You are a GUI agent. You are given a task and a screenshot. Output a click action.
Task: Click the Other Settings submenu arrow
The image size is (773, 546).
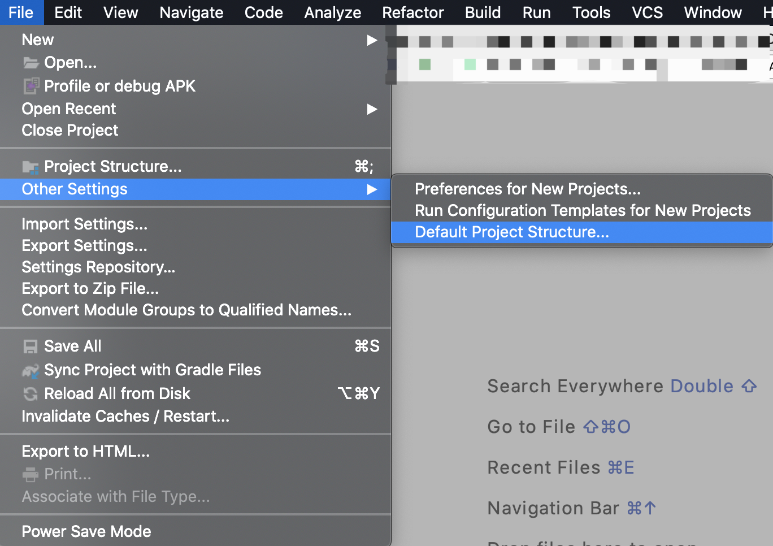372,189
